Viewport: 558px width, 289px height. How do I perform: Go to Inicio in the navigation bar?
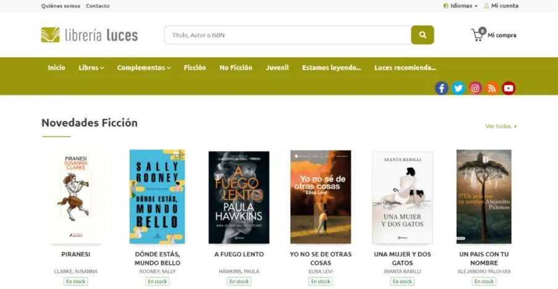(x=57, y=67)
